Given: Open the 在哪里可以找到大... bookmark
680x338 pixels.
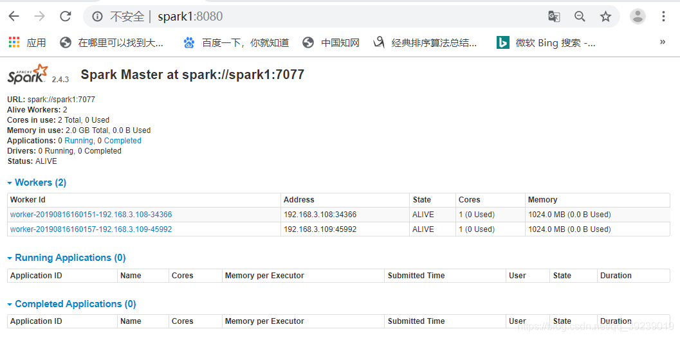Looking at the screenshot, I should click(x=111, y=42).
